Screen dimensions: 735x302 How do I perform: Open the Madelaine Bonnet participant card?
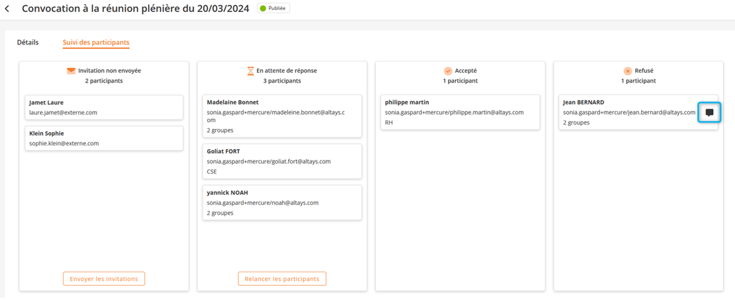click(x=282, y=116)
